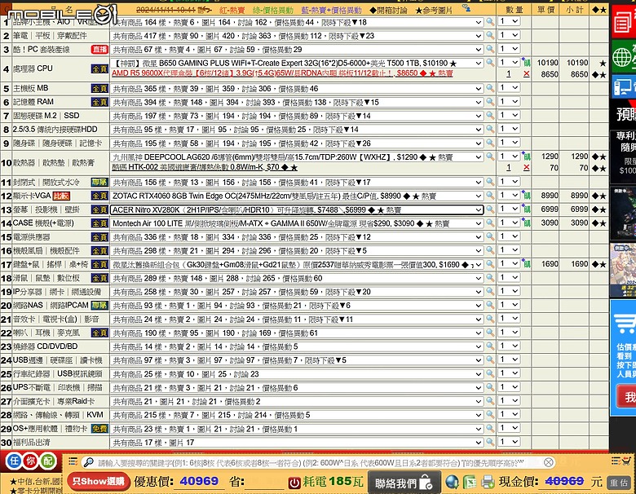Click the globe icon in the bottom bar
636x494 pixels.
[x=452, y=482]
